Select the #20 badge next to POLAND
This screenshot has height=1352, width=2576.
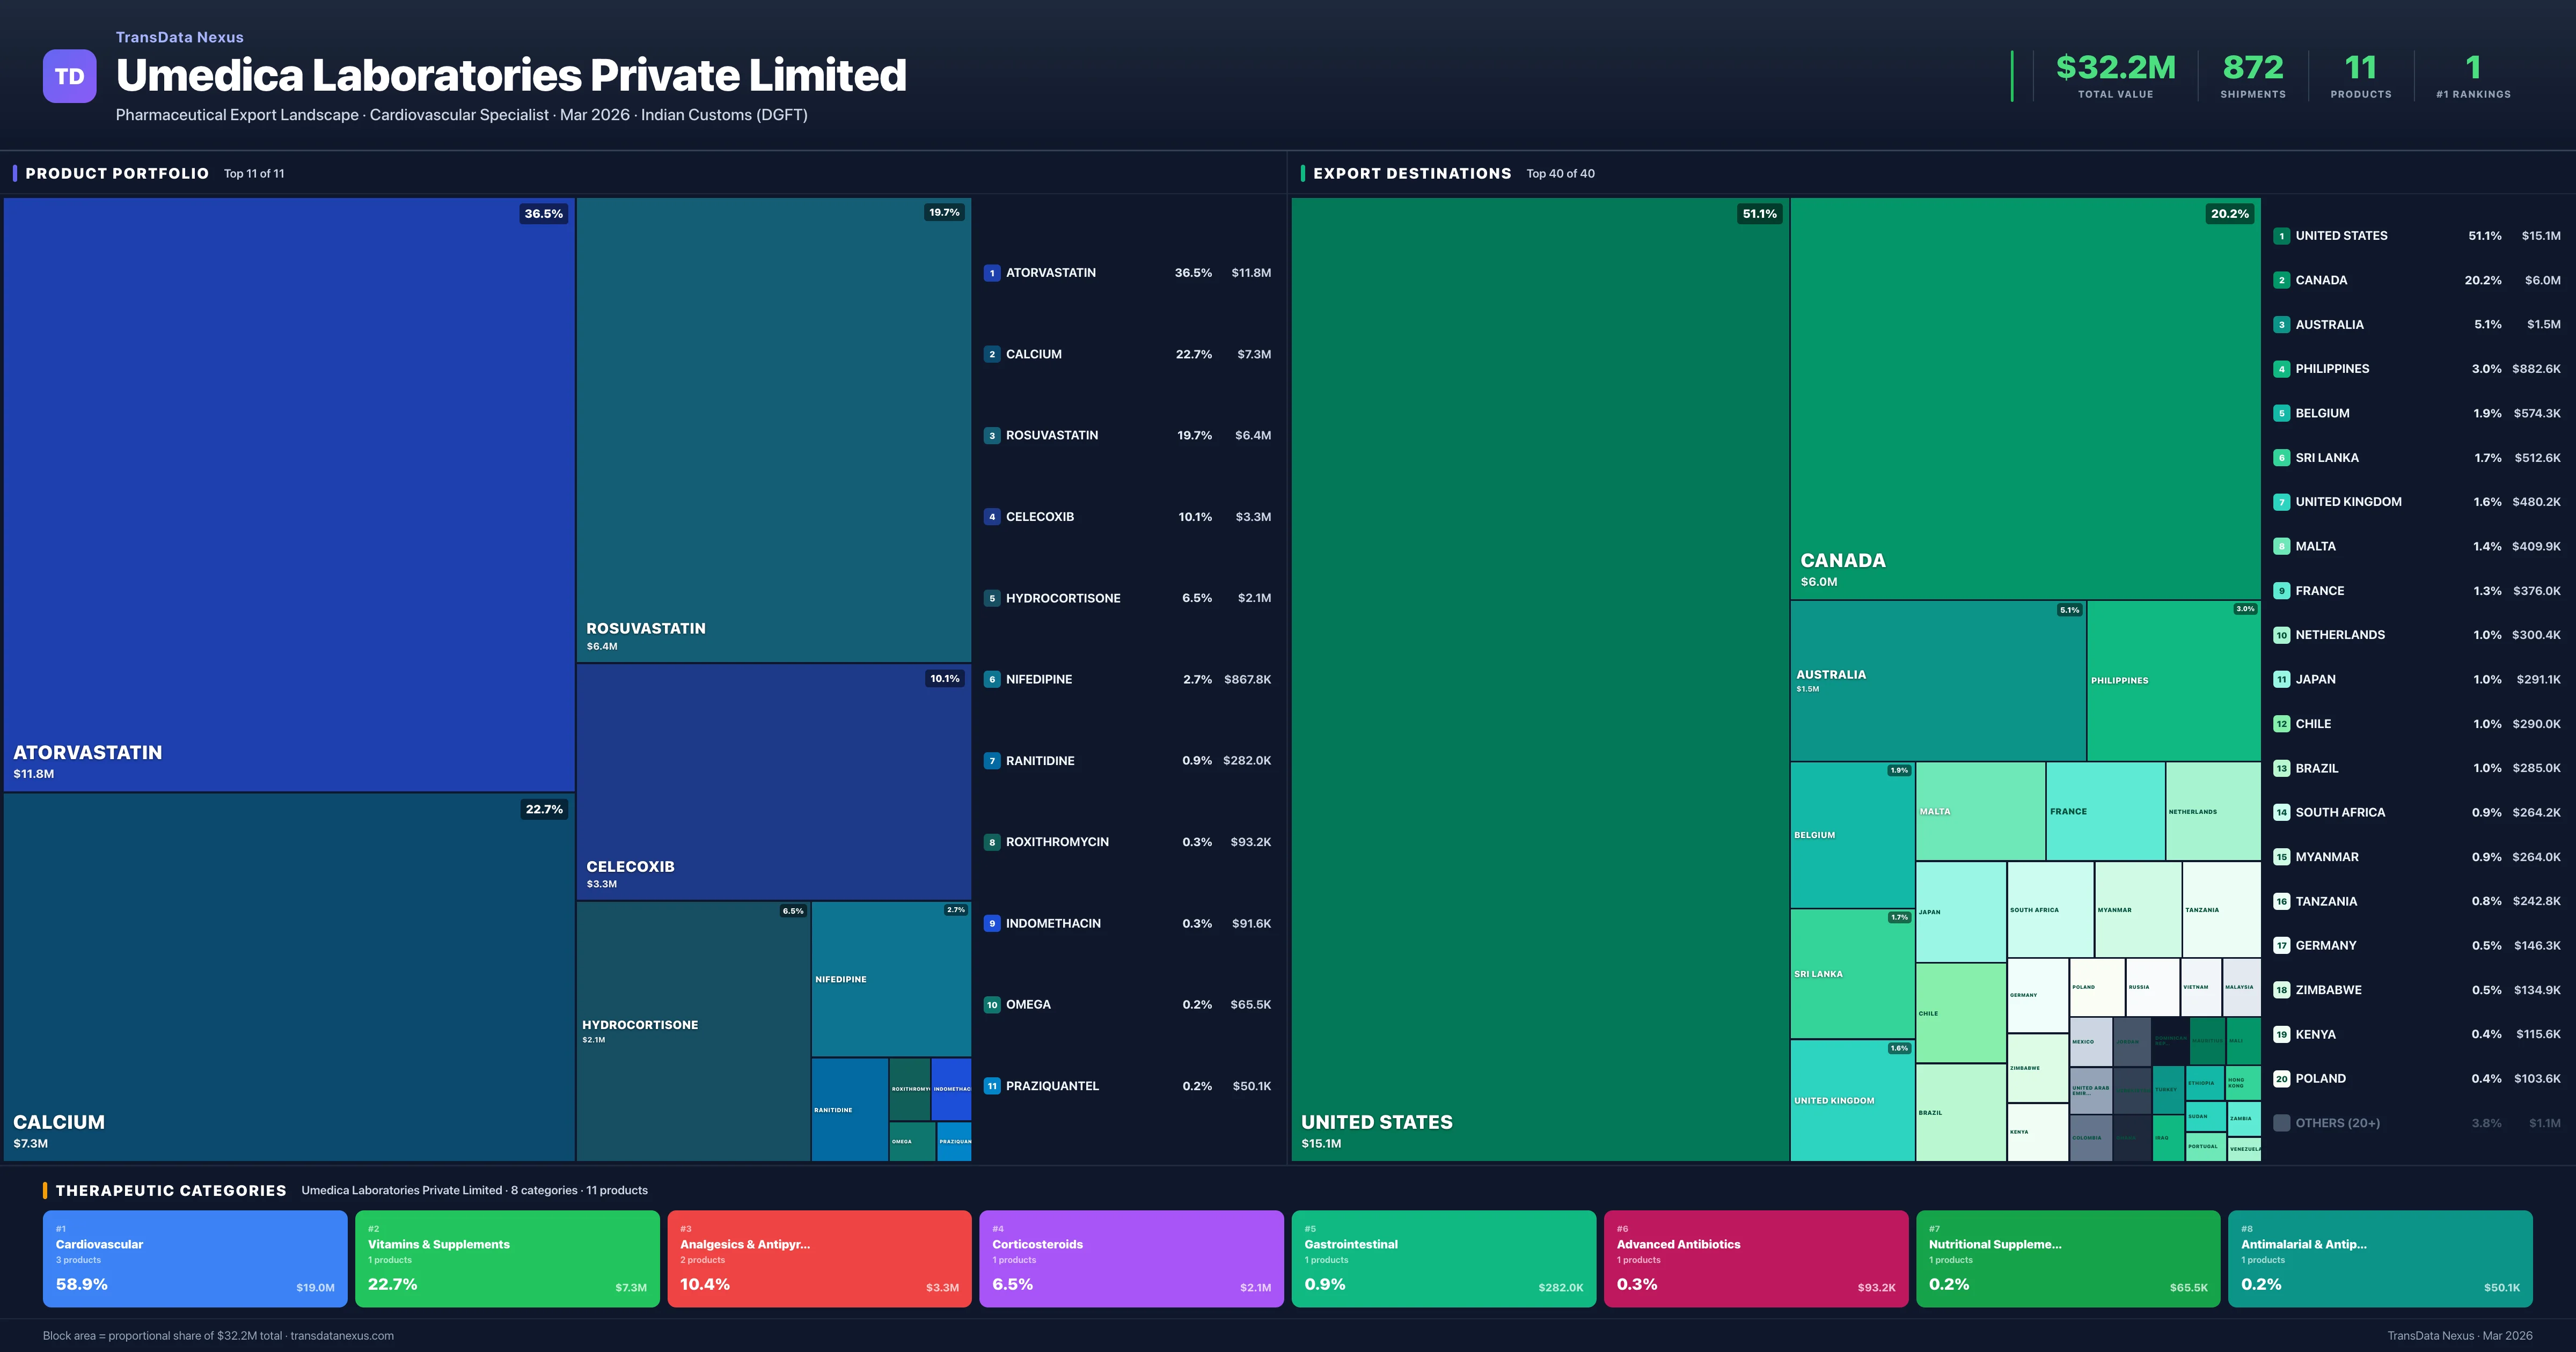pos(2283,1079)
